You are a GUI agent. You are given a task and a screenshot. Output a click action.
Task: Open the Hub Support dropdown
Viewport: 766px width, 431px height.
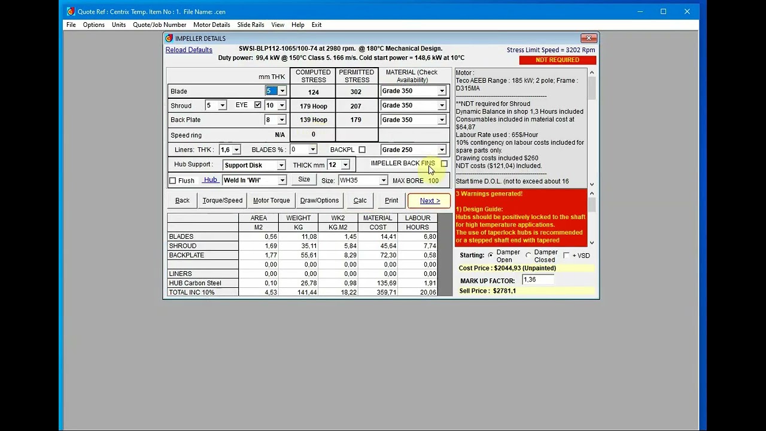click(x=281, y=165)
